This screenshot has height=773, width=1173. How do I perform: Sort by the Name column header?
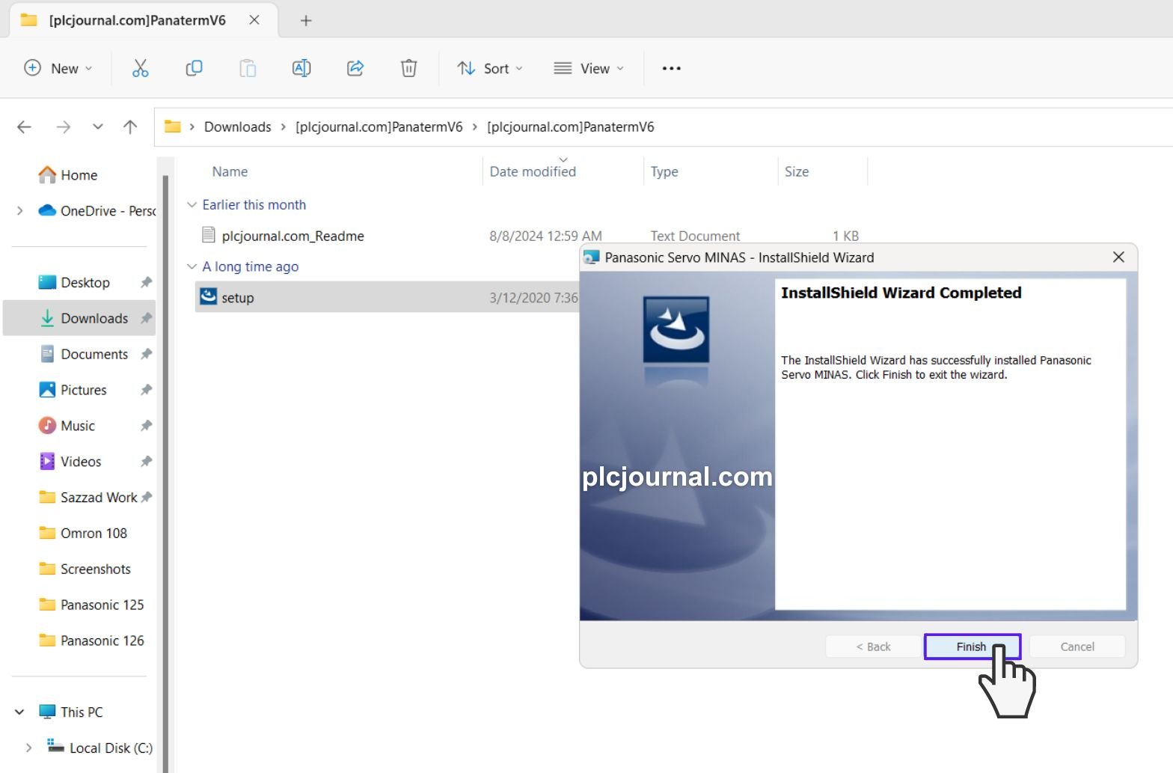230,172
